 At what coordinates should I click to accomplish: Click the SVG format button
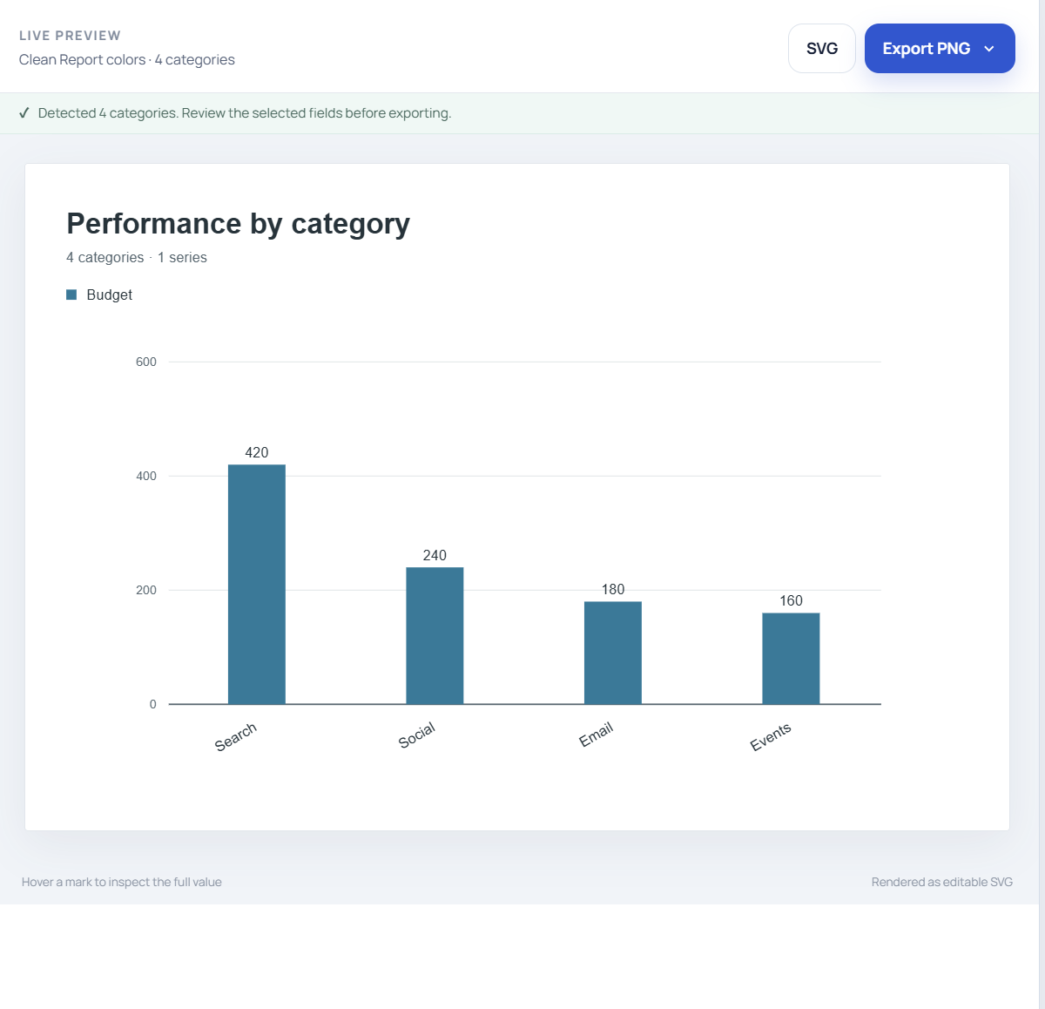pyautogui.click(x=822, y=49)
